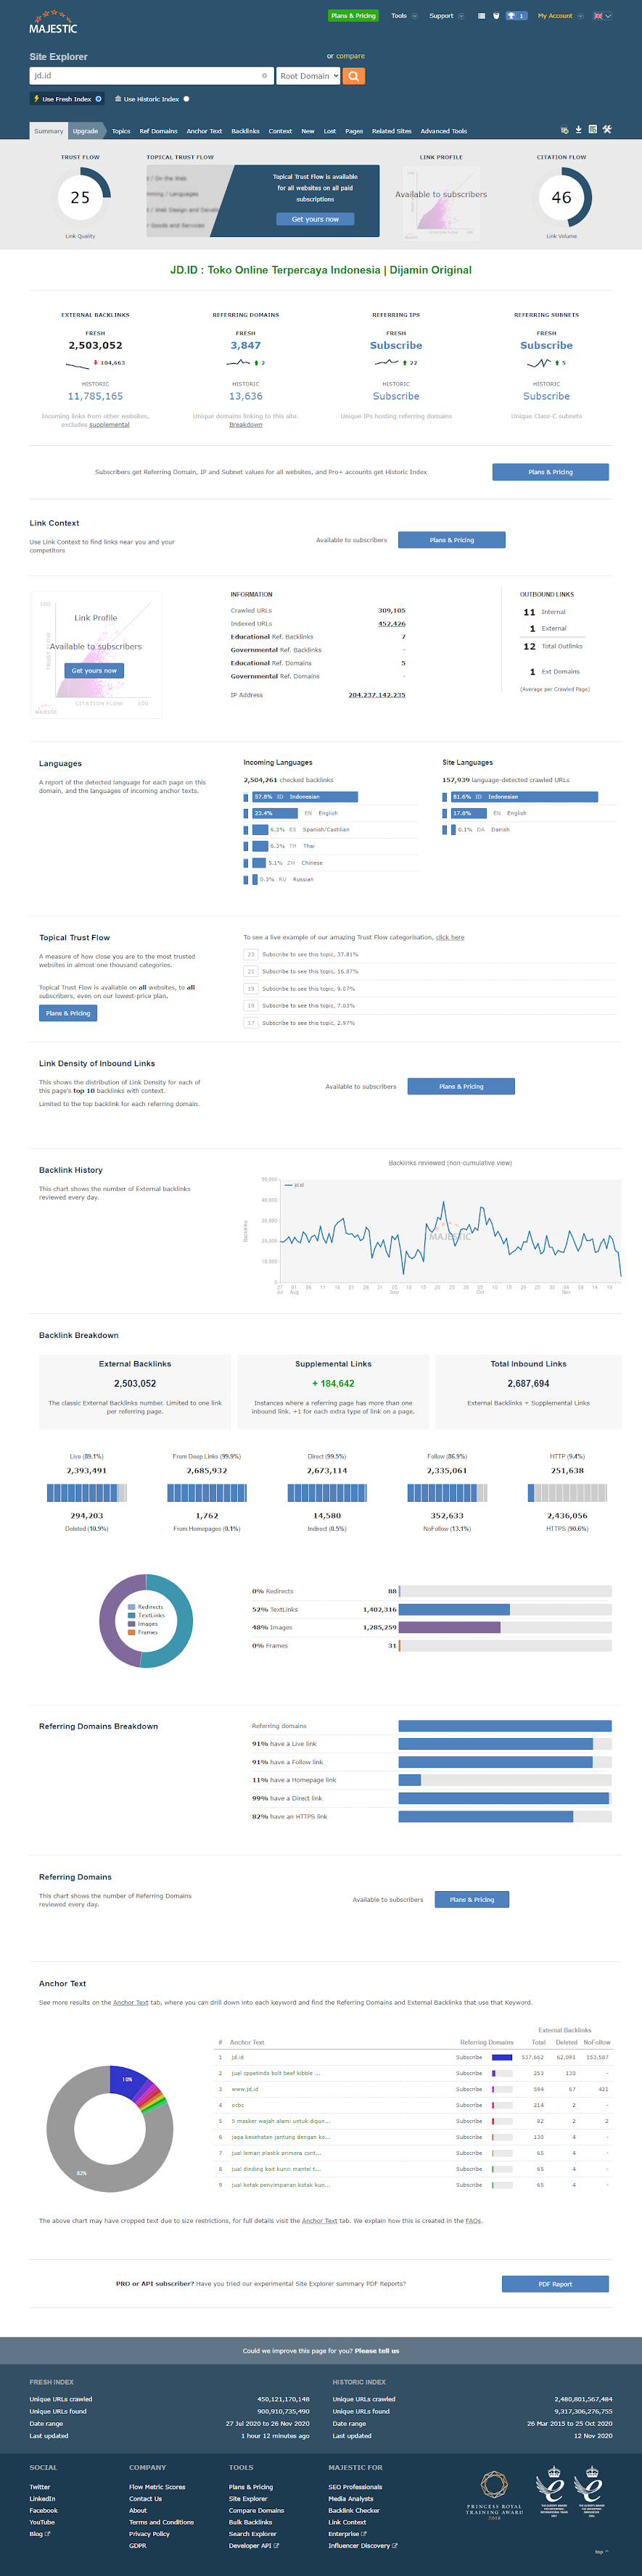
Task: Click anchor text row 'www.jd.id'
Action: (244, 2089)
